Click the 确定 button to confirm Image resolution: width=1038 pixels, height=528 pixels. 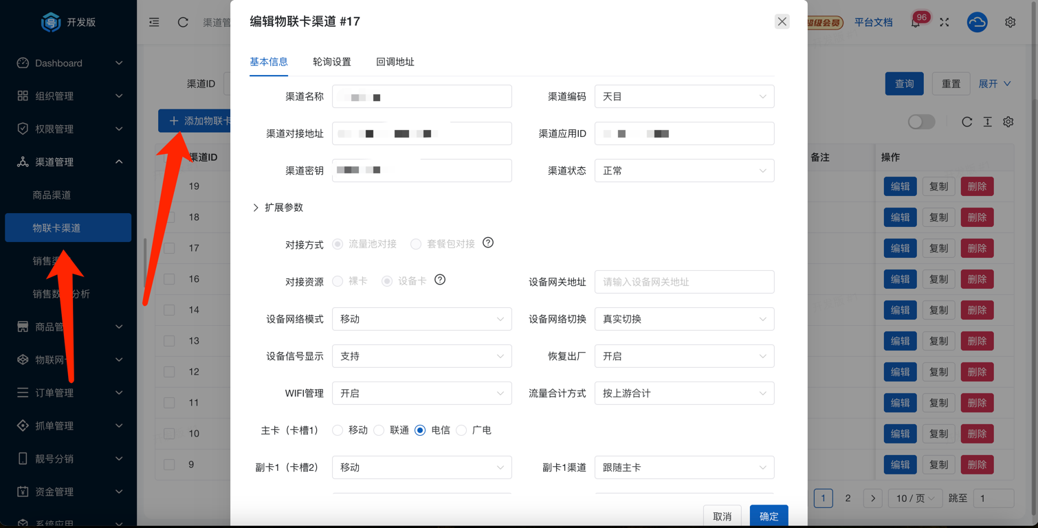point(769,516)
